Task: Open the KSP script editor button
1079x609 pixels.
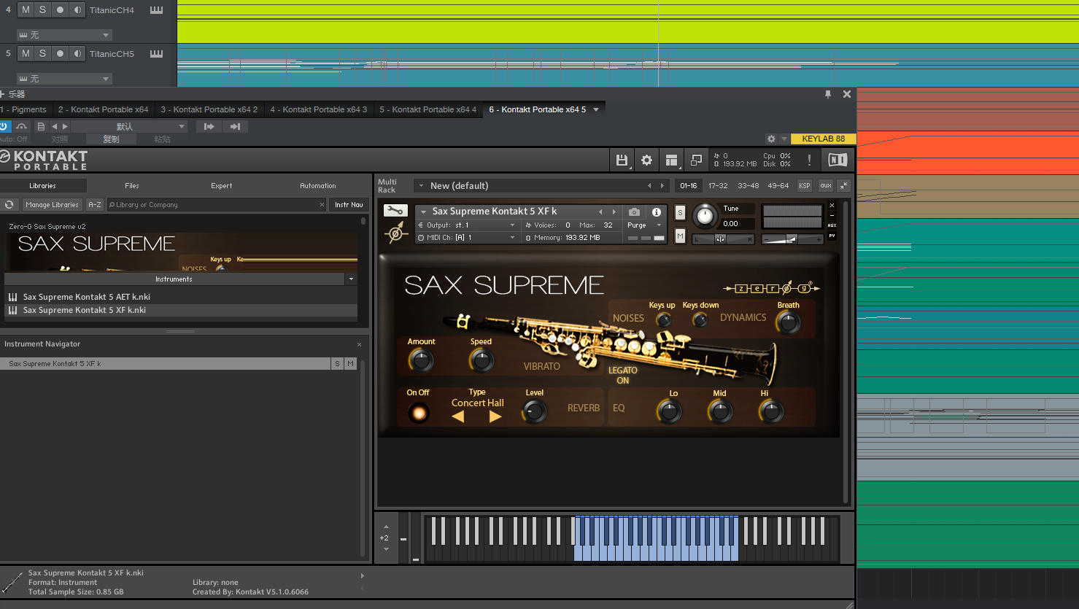Action: click(805, 185)
